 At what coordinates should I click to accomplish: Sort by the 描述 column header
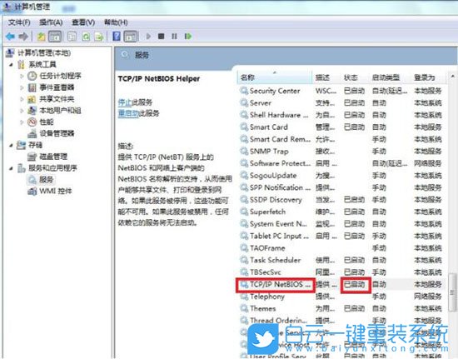click(x=322, y=77)
